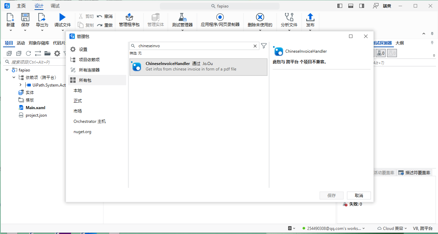The height and width of the screenshot is (234, 438).
Task: Click 剪切 cut in the ribbon
Action: 86,16
